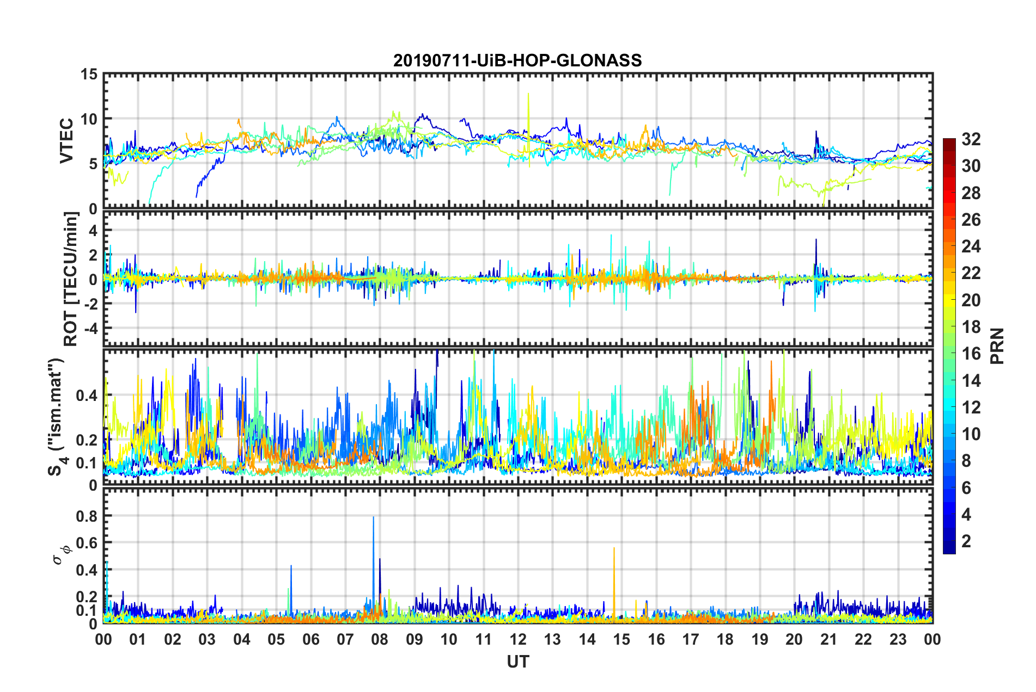
Task: Click the "5" tick on the VTEC axis
Action: pos(93,164)
